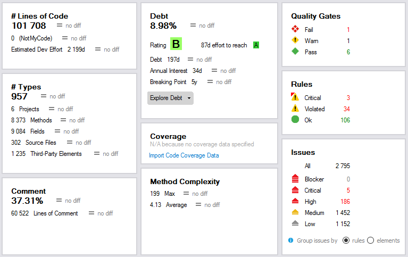Click the Quality Gates Warn icon

click(x=295, y=40)
